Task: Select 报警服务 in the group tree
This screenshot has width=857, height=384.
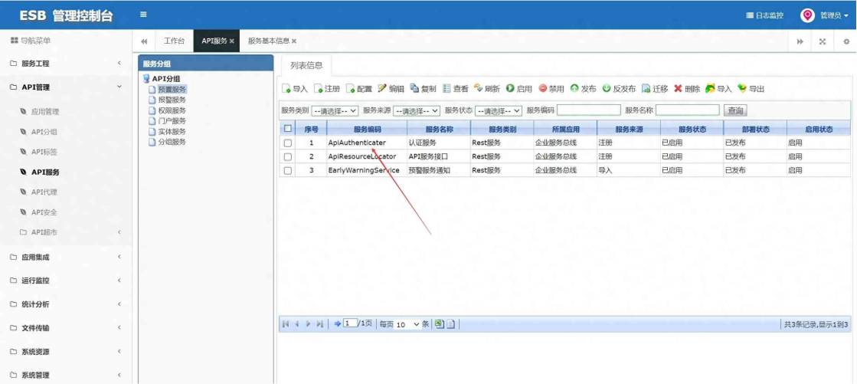Action: coord(172,100)
